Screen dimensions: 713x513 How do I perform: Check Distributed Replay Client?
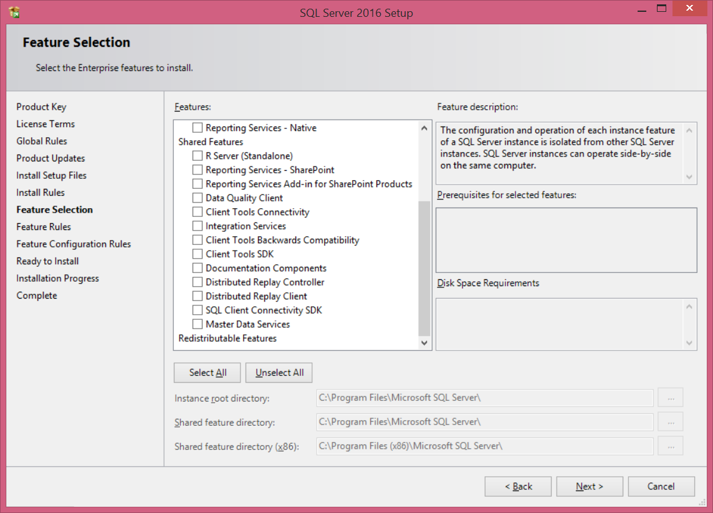[x=198, y=297]
